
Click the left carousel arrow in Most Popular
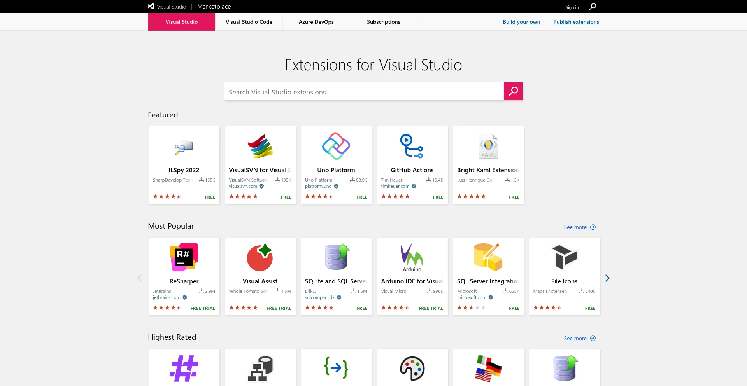[140, 278]
